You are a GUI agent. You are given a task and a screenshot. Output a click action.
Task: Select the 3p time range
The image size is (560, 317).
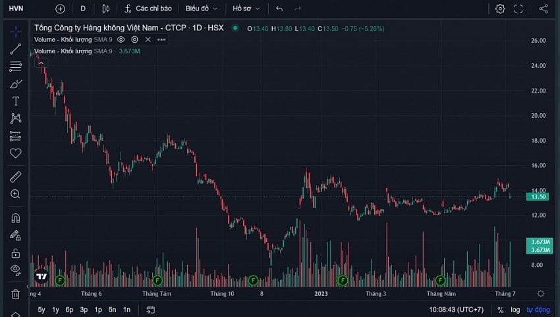click(x=84, y=310)
